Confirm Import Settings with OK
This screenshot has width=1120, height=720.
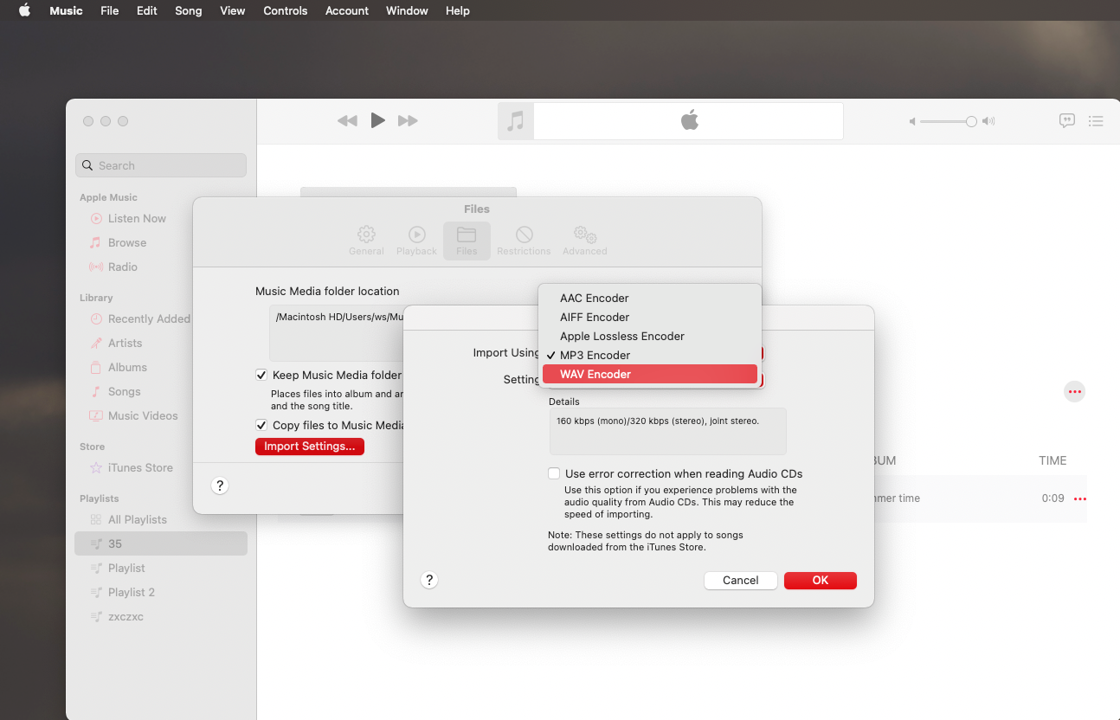821,581
